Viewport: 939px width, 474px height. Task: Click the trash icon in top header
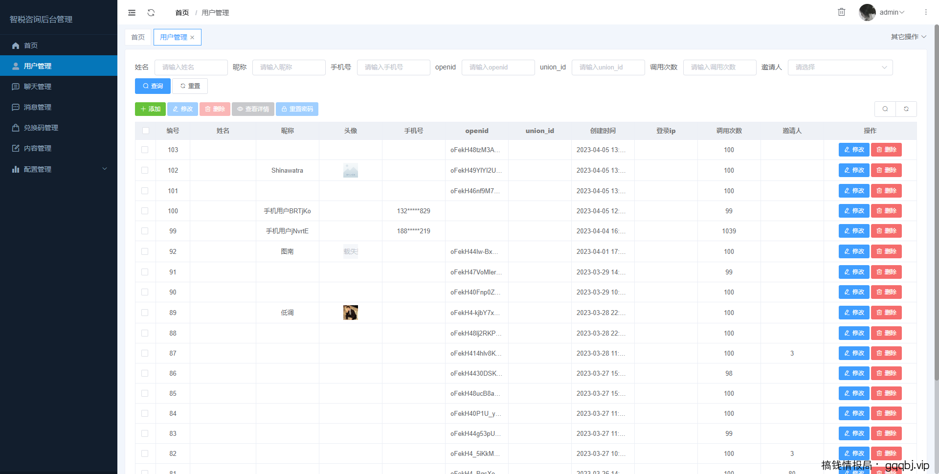(x=841, y=12)
